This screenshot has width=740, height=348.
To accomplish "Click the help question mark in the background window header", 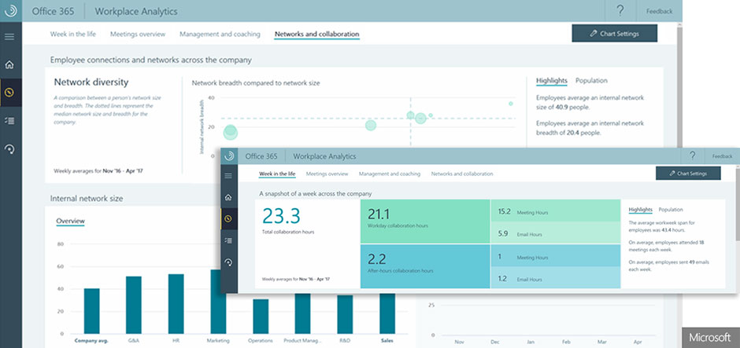I will point(620,11).
